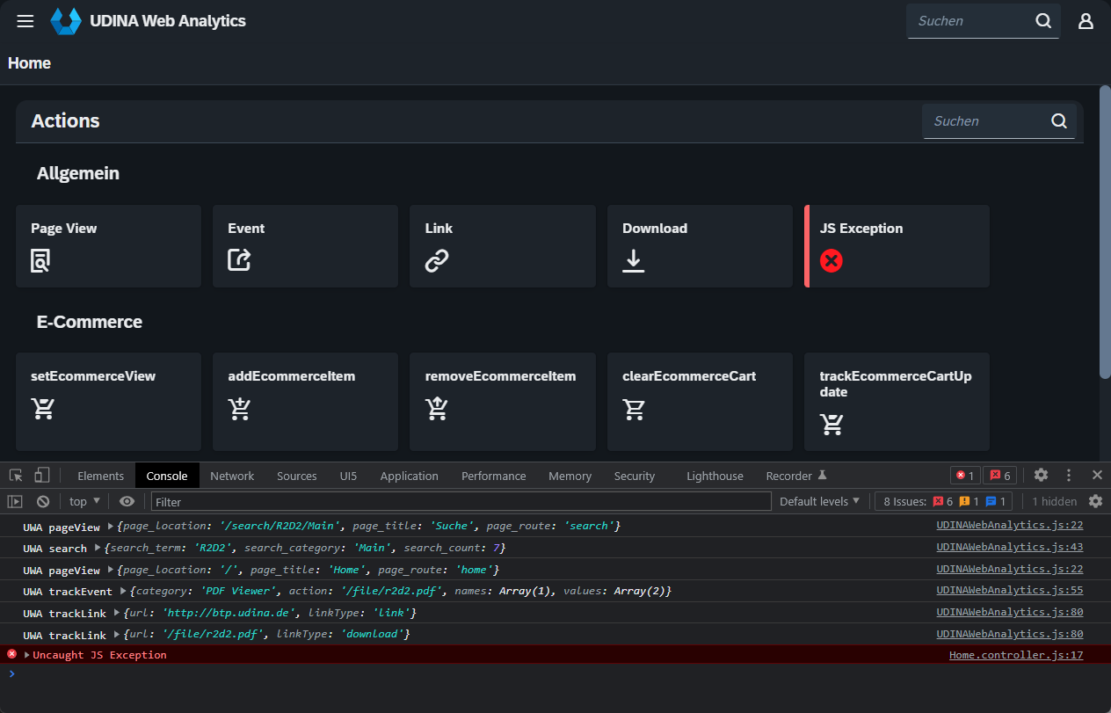Expand the first pageView object for Suche
This screenshot has width=1111, height=713.
111,526
